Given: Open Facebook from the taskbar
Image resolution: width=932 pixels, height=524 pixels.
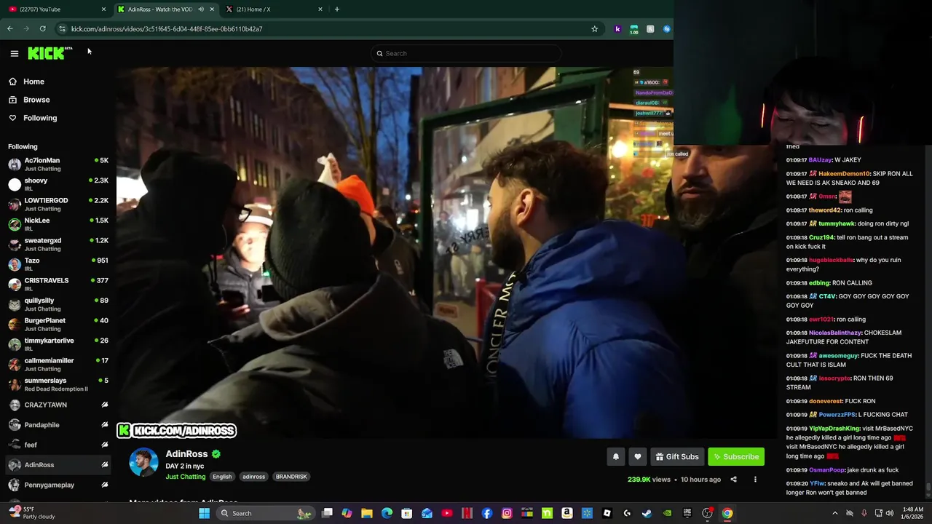Looking at the screenshot, I should (x=487, y=513).
